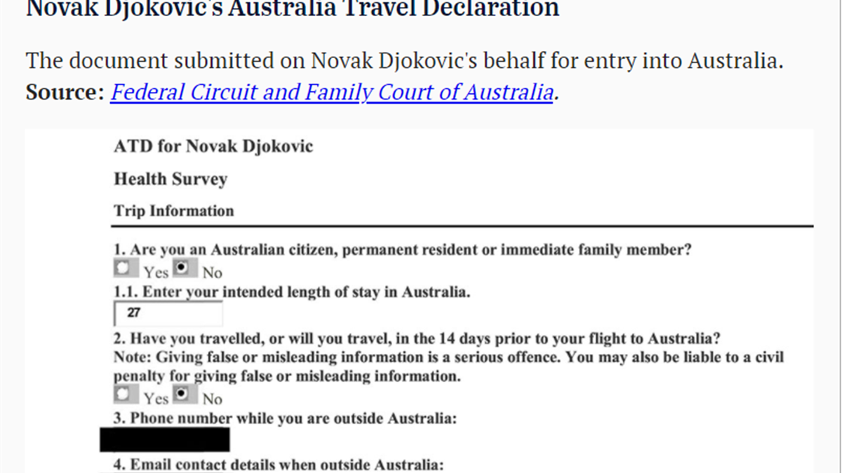Select No for travelled in 14 days question
The width and height of the screenshot is (842, 473).
click(x=180, y=395)
